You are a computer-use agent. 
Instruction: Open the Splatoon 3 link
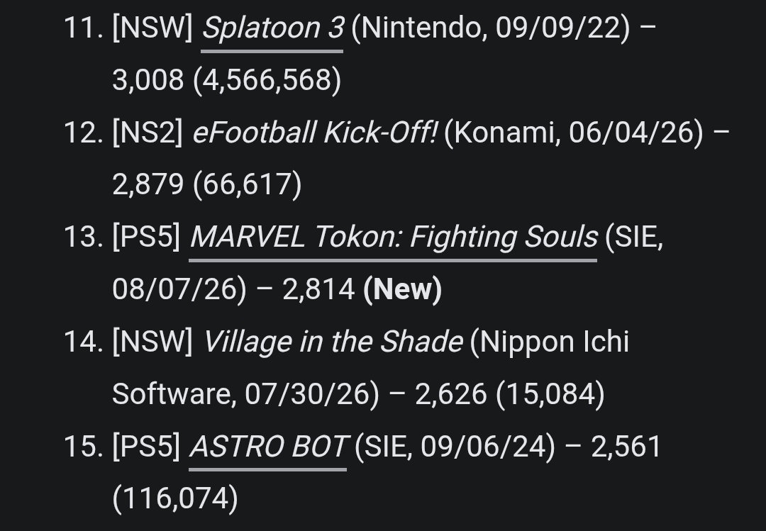tap(272, 28)
